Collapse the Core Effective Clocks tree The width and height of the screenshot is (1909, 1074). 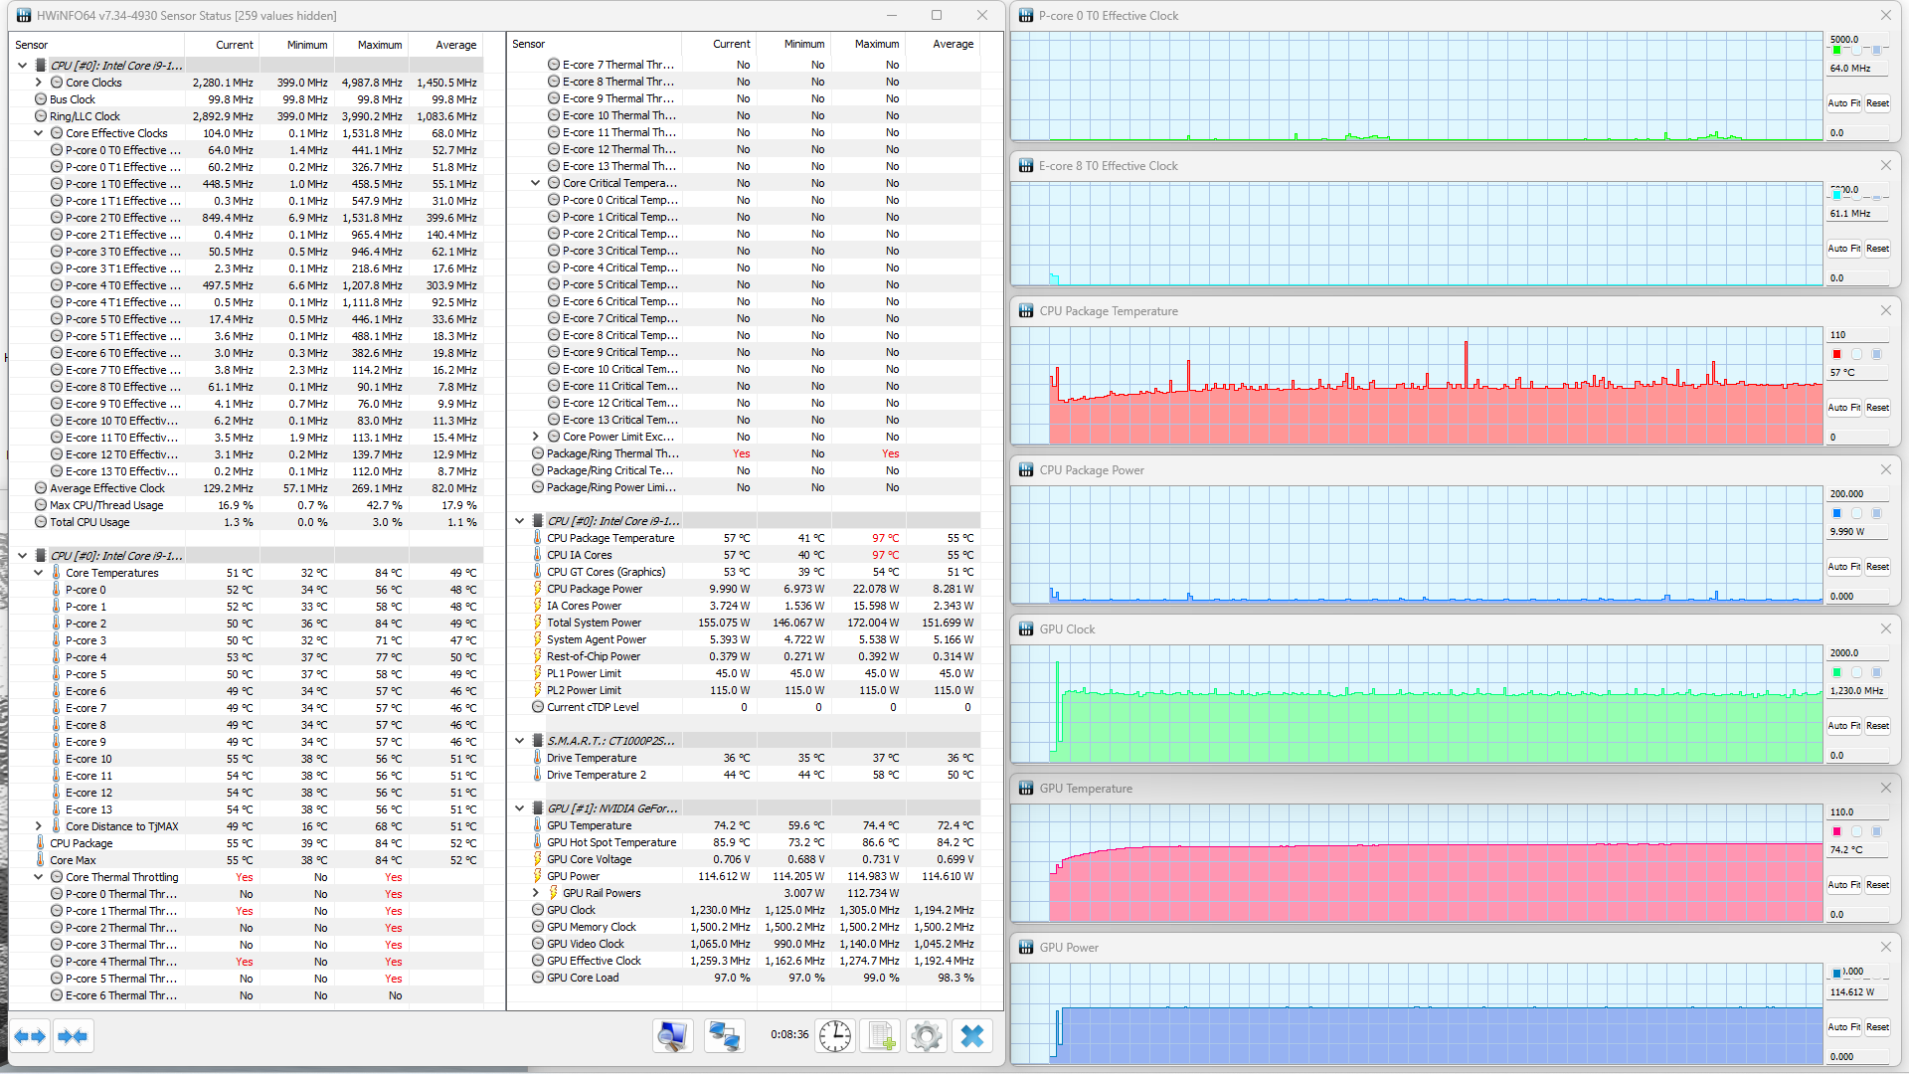tap(39, 133)
